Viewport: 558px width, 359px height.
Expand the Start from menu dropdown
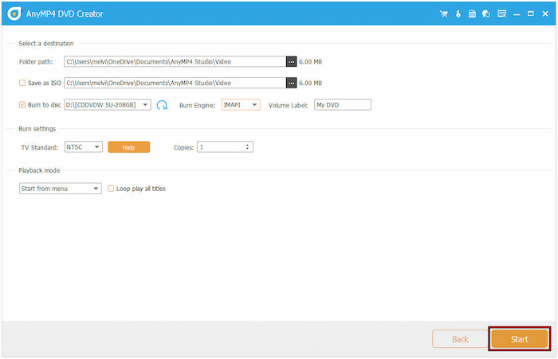[x=96, y=189]
